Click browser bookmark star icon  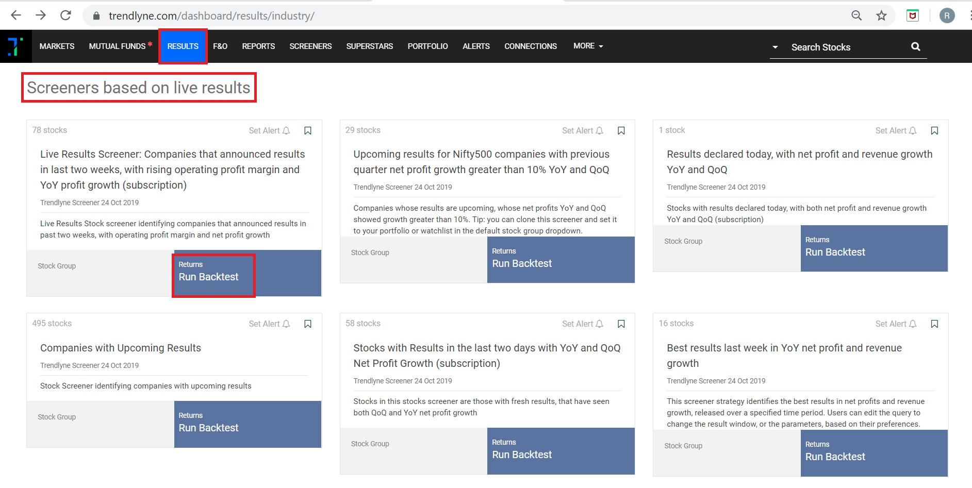881,15
